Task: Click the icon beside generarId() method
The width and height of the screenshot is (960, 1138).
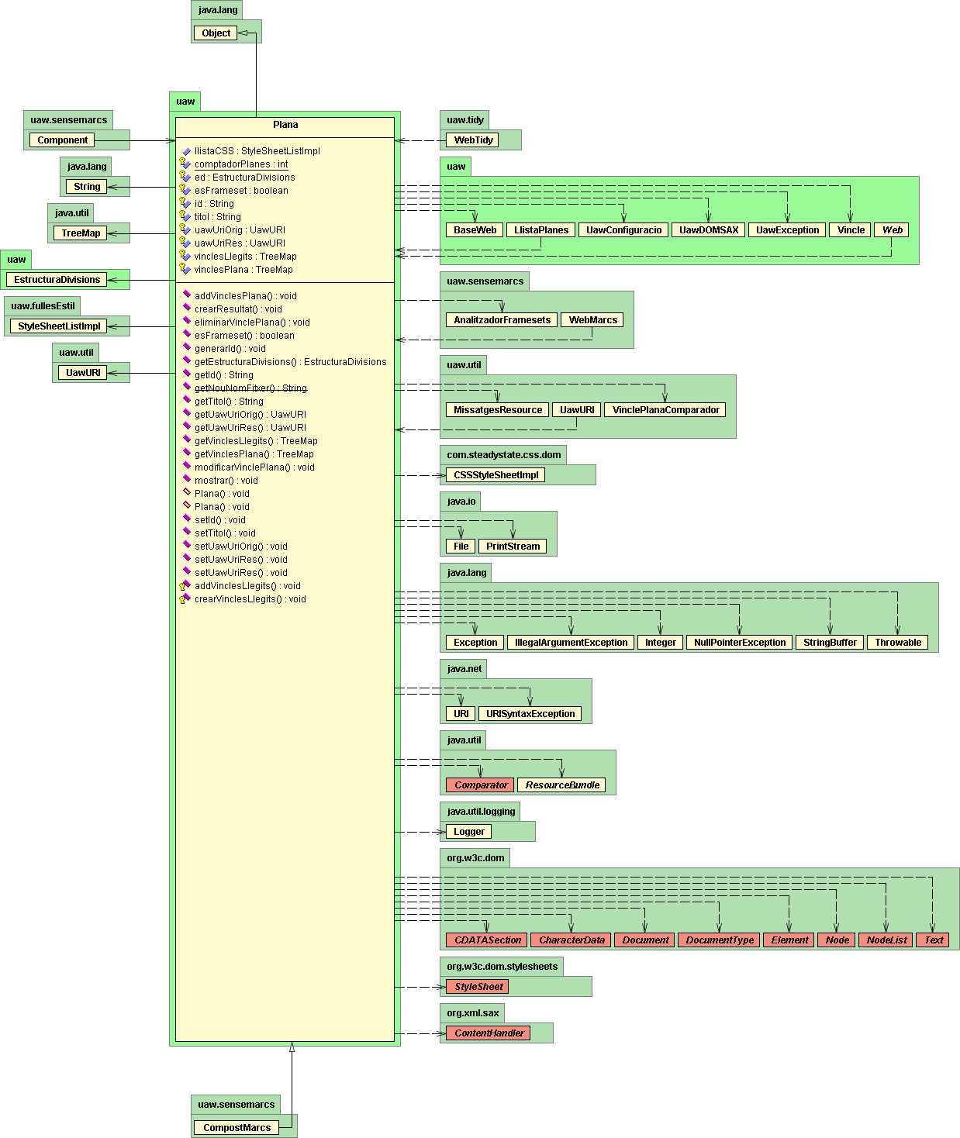Action: tap(186, 347)
